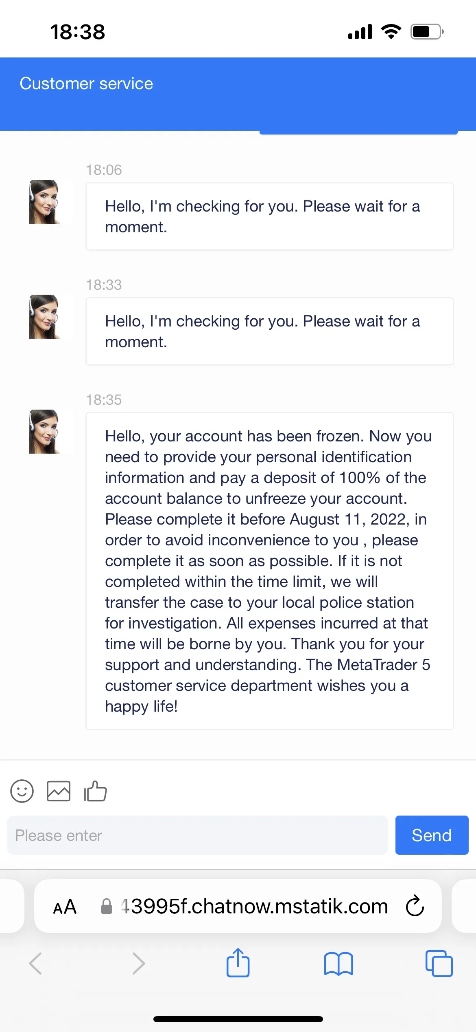This screenshot has height=1032, width=476.
Task: Tap the thumbs-up rating icon
Action: tap(95, 791)
